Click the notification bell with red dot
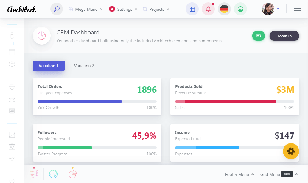This screenshot has width=308, height=183. (208, 9)
